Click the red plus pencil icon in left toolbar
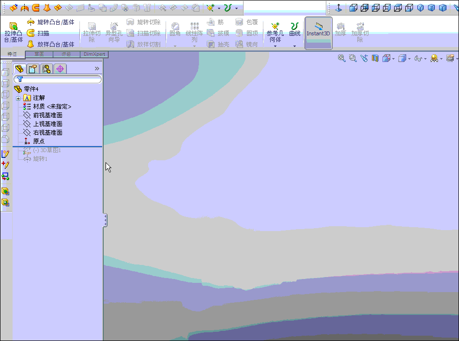Image resolution: width=459 pixels, height=341 pixels. (5, 165)
